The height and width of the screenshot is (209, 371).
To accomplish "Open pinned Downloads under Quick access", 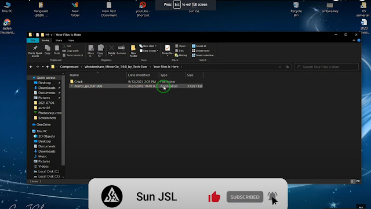I will [46, 88].
